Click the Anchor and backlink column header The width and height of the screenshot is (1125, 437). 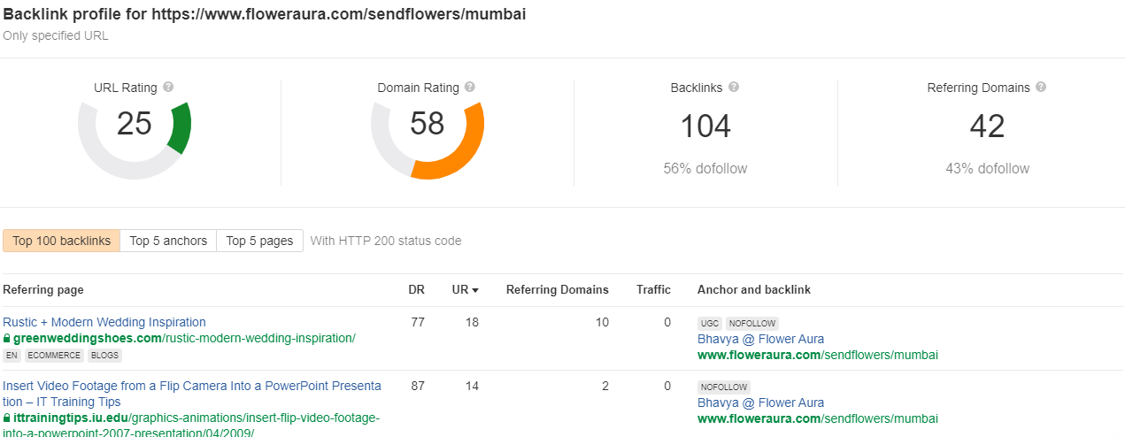754,289
